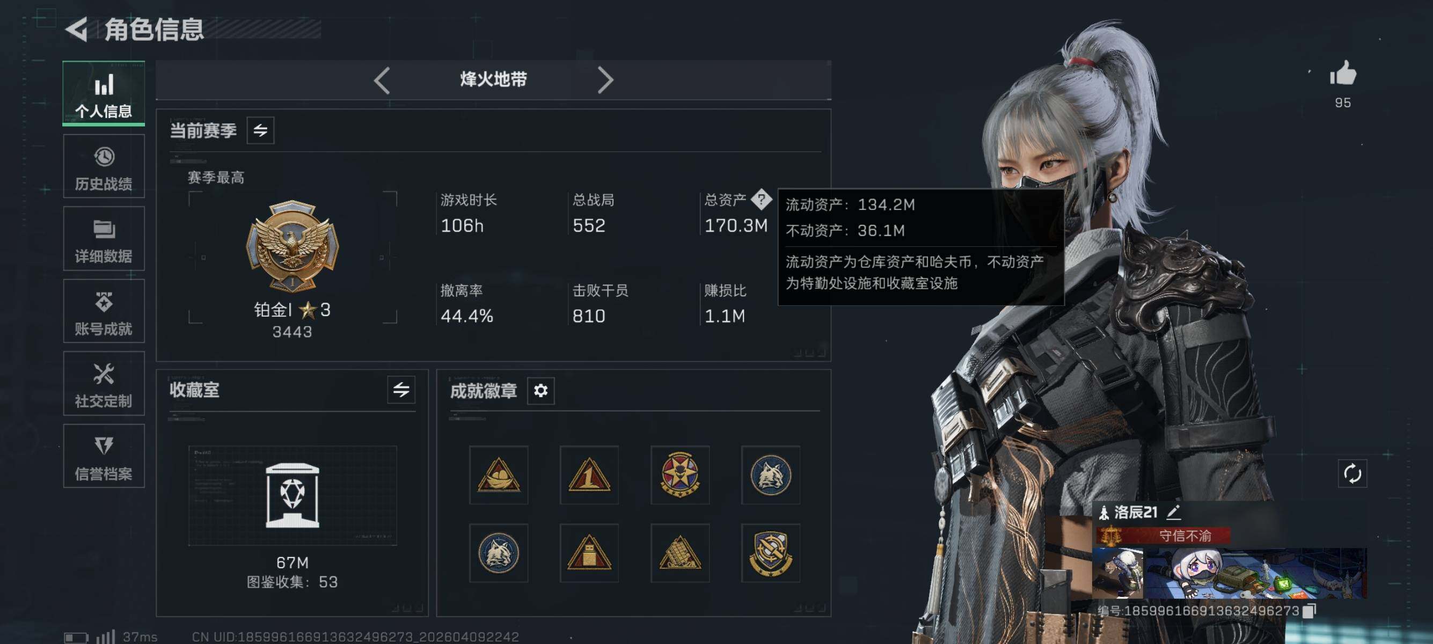Click the red star medal badge
The image size is (1433, 644).
[x=680, y=474]
